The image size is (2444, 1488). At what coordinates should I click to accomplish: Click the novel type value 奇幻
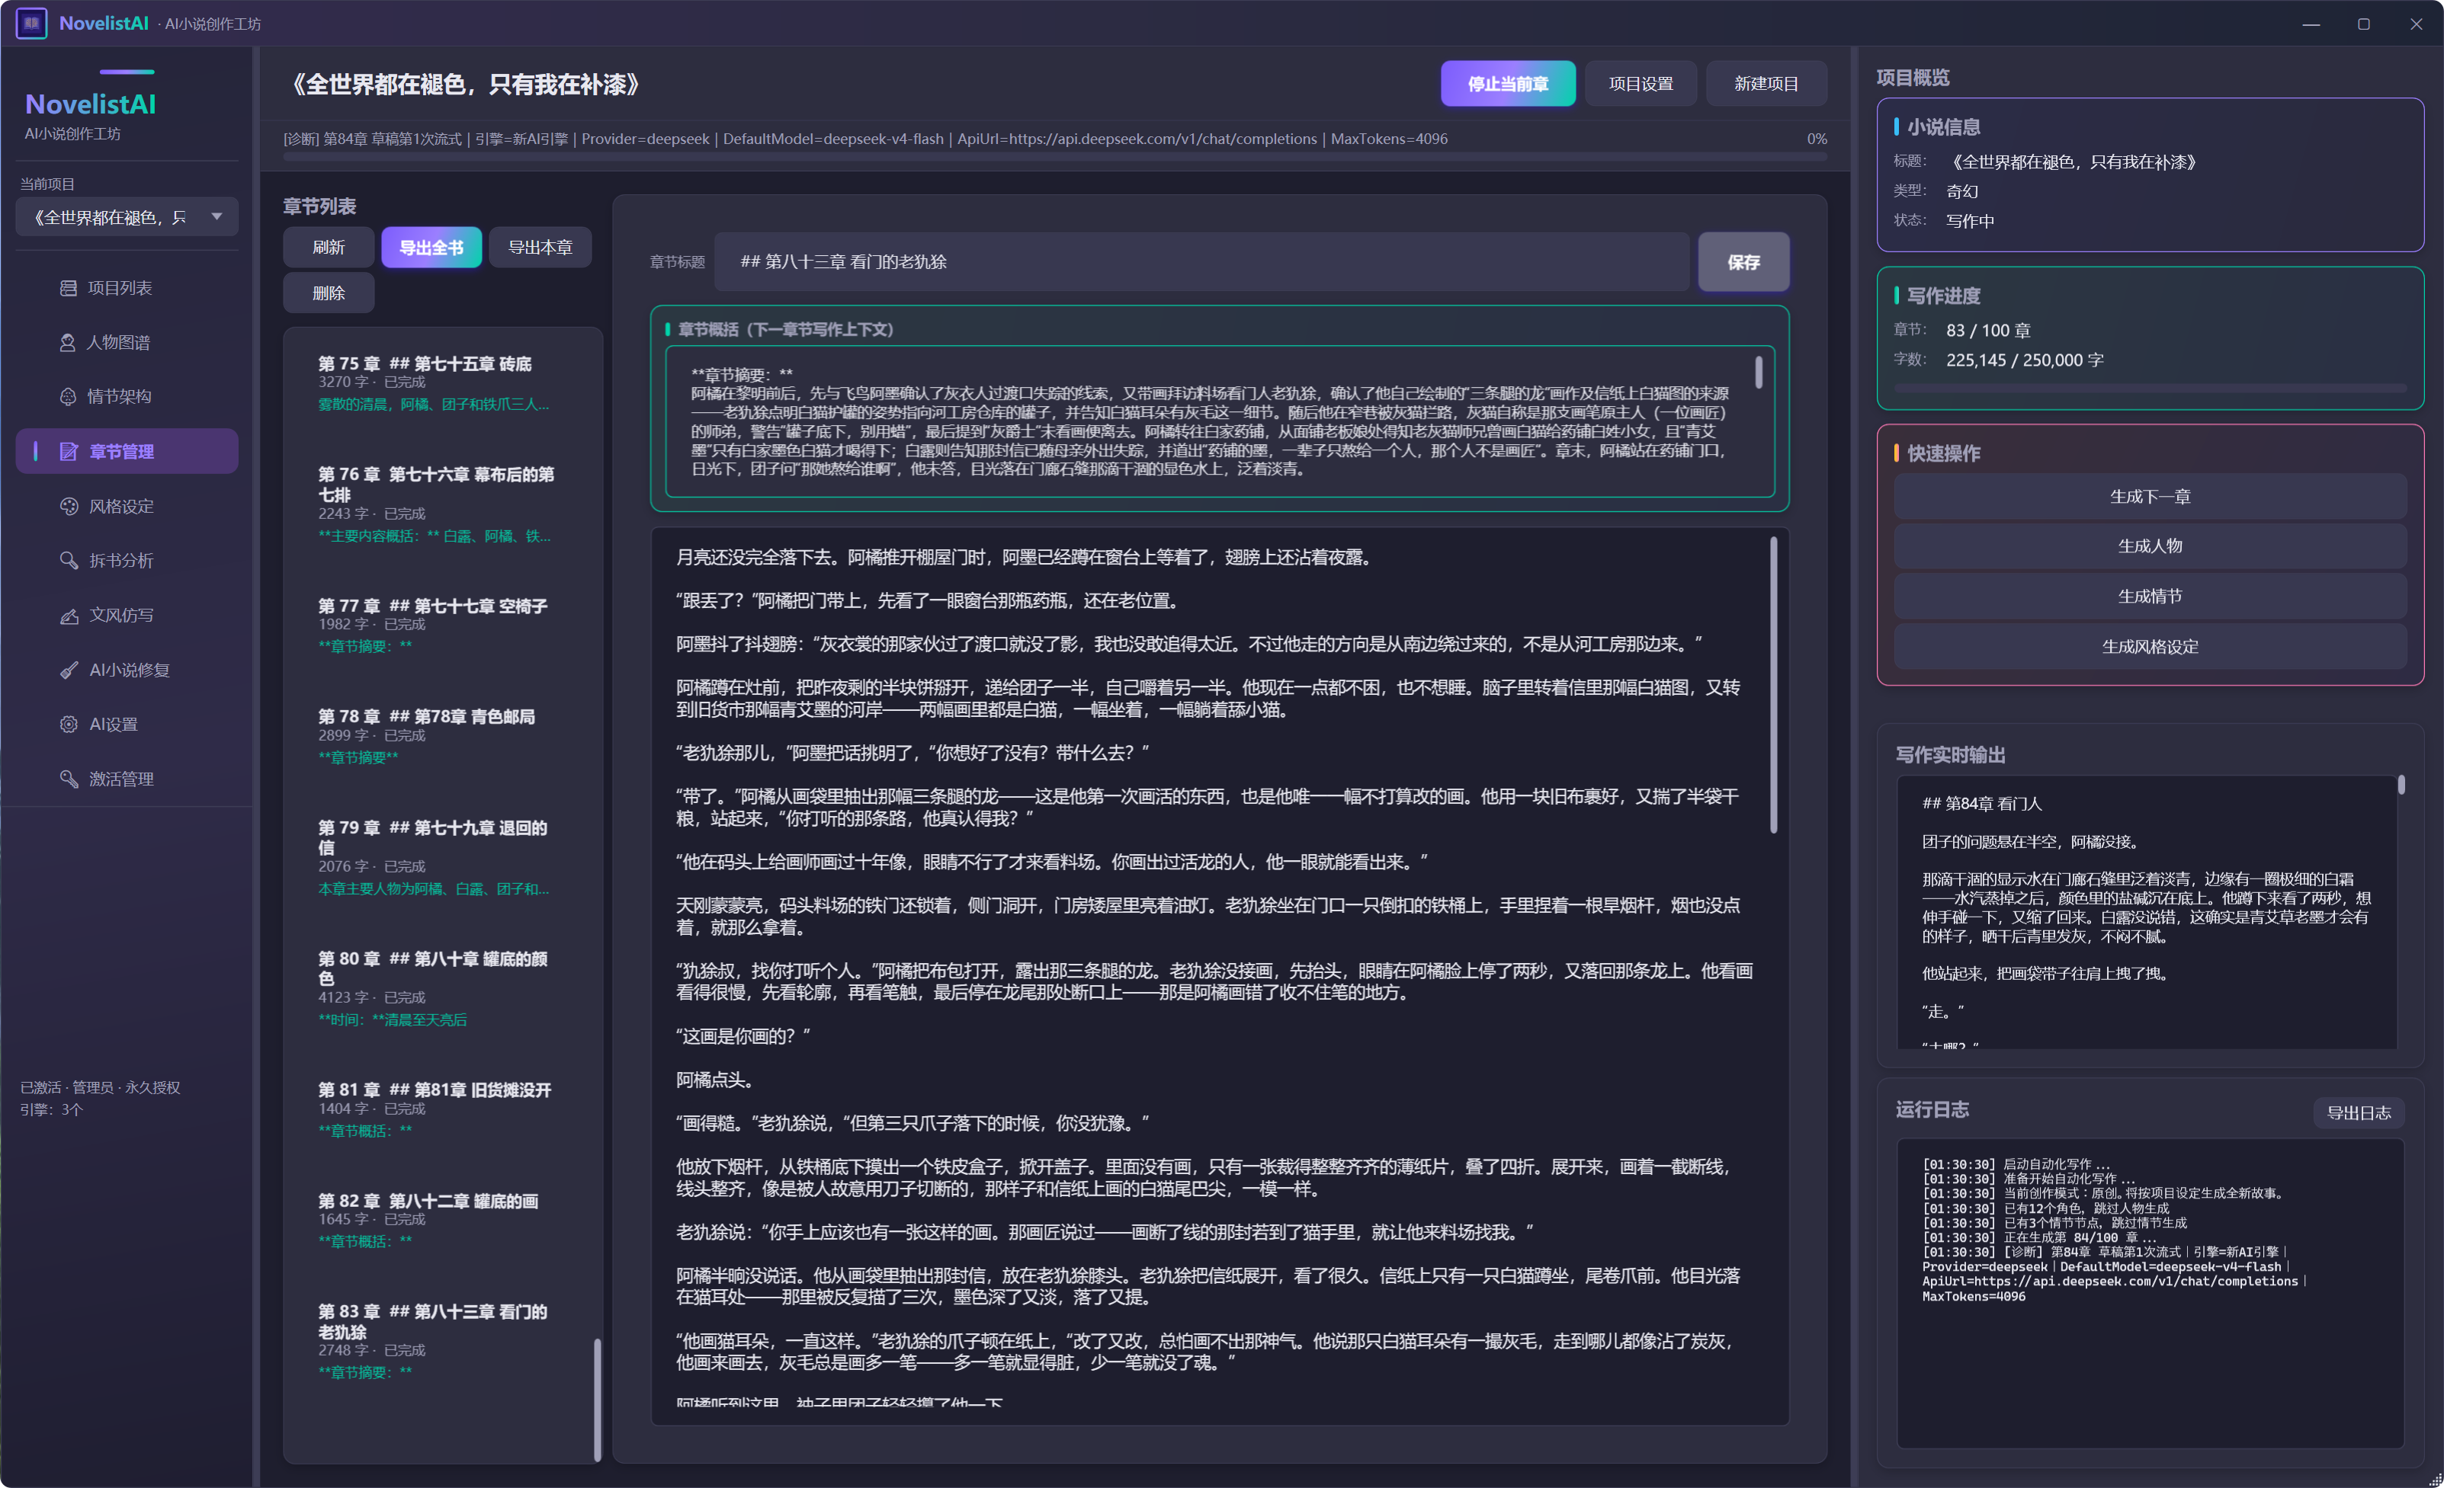coord(1962,190)
